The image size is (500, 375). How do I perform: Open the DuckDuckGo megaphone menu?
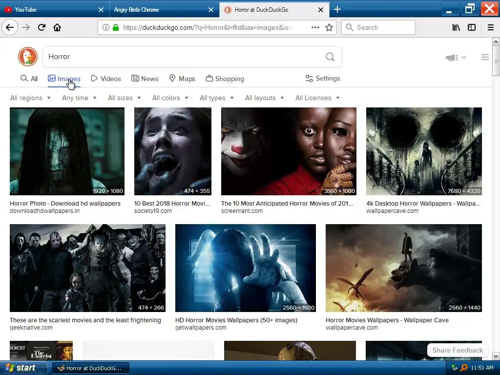click(x=456, y=58)
